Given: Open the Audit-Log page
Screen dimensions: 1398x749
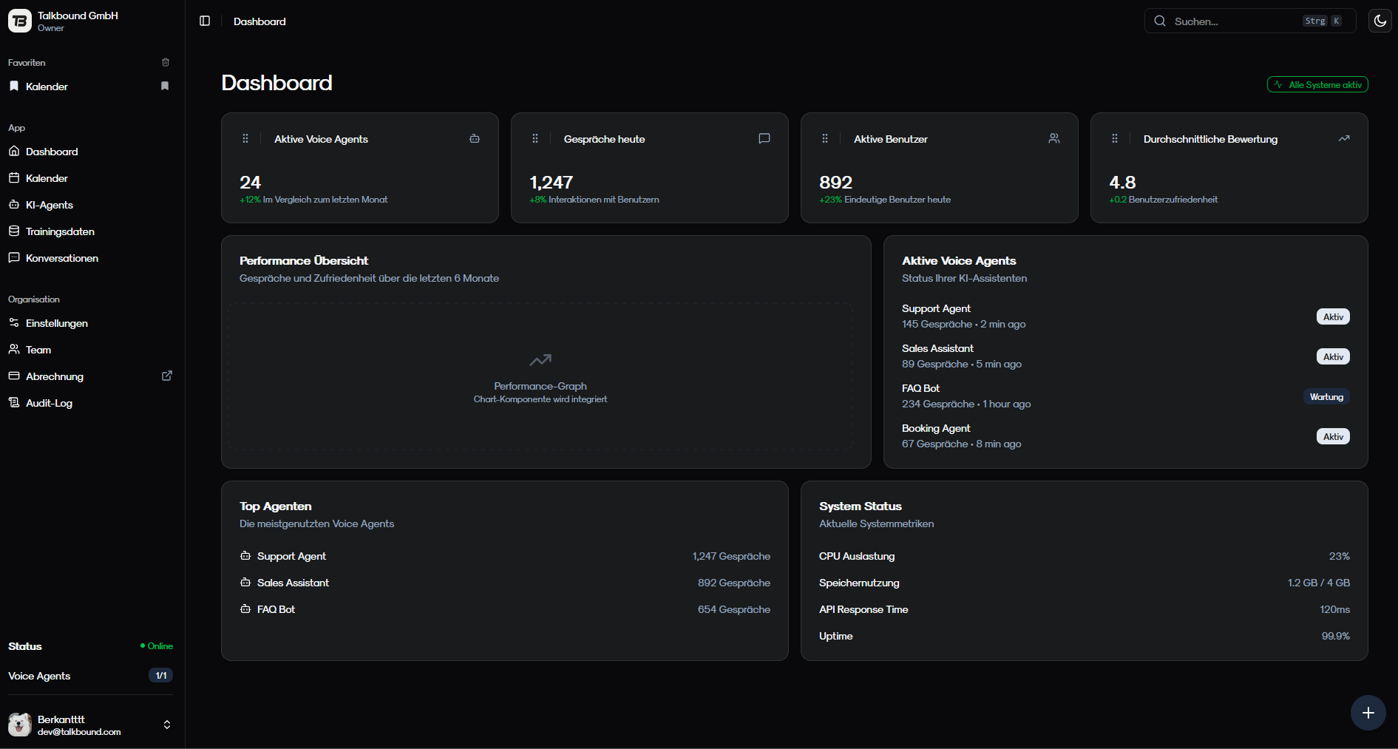Looking at the screenshot, I should [48, 403].
